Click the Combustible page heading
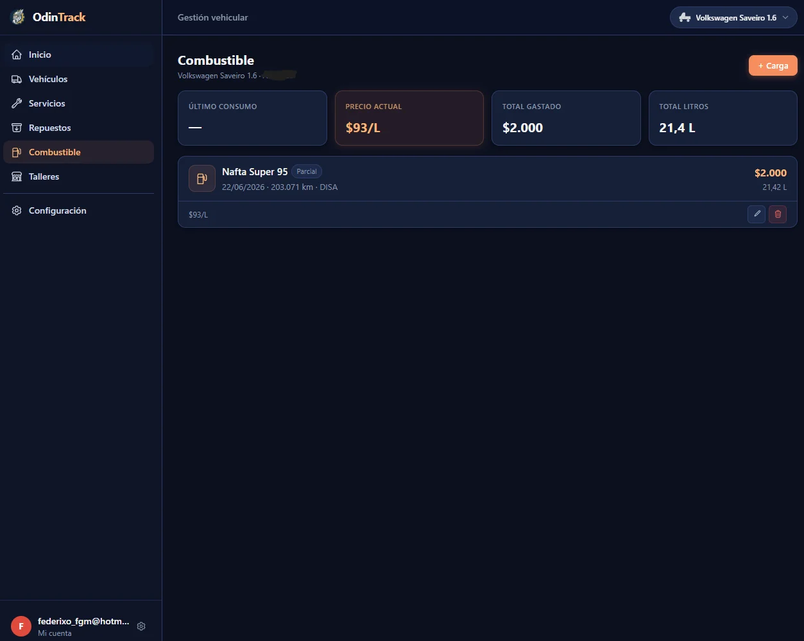The height and width of the screenshot is (641, 804). [x=216, y=60]
